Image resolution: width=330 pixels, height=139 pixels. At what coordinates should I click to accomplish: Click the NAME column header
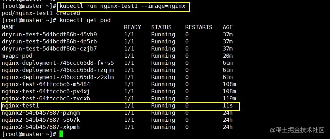coord(8,27)
